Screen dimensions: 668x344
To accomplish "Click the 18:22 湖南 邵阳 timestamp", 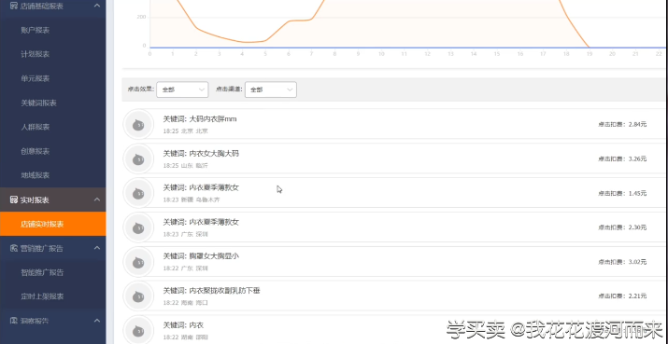I will click(x=185, y=337).
